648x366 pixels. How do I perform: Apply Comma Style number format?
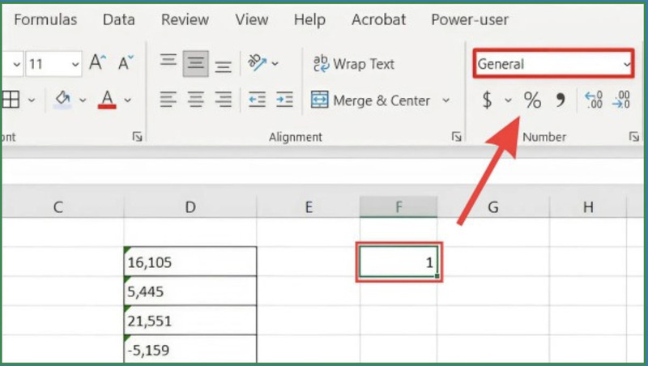tap(560, 100)
